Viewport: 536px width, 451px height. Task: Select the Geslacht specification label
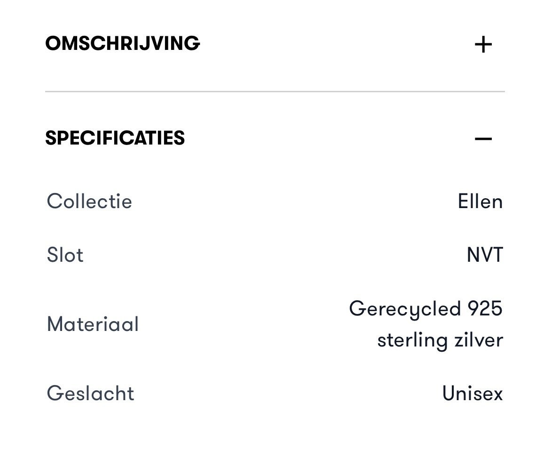pos(90,393)
